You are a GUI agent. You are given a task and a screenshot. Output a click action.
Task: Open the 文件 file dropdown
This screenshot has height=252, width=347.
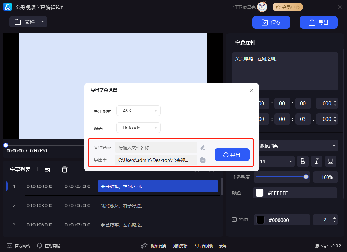click(x=28, y=22)
